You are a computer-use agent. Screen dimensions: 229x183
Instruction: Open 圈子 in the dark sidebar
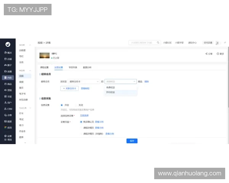pos(8,65)
